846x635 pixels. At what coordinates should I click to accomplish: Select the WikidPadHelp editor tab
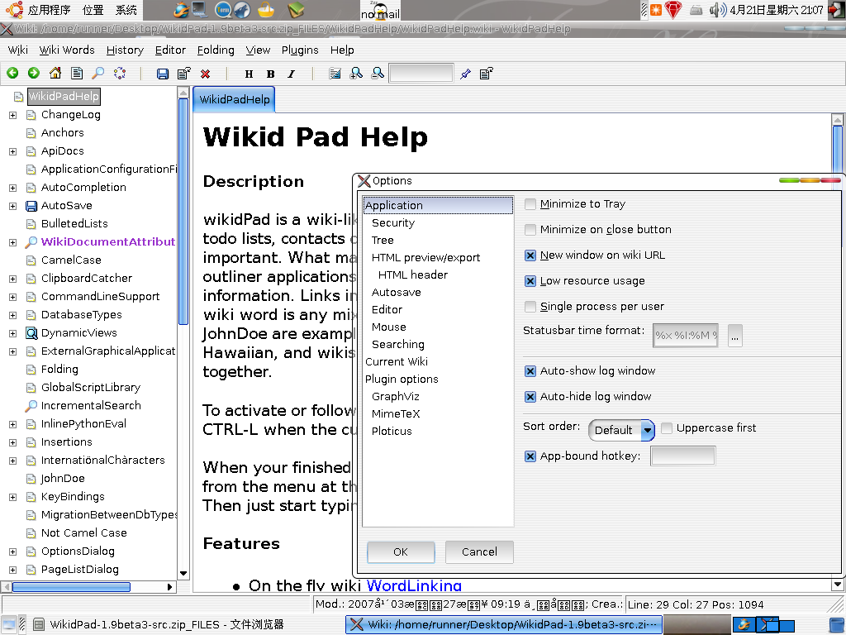tap(234, 99)
